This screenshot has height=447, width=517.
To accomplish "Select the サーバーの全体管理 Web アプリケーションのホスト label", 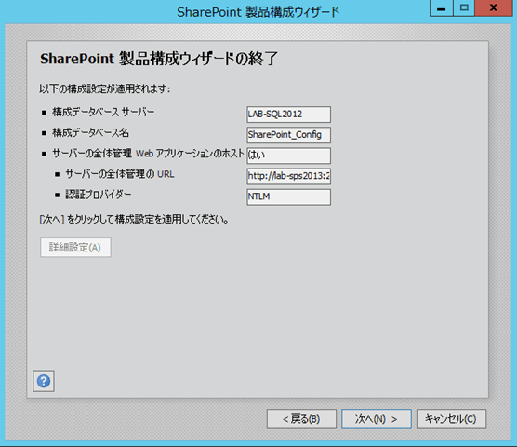I will [148, 154].
